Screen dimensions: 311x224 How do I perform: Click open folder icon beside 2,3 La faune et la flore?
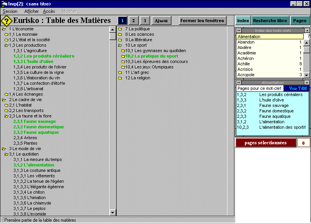[x=6, y=116]
